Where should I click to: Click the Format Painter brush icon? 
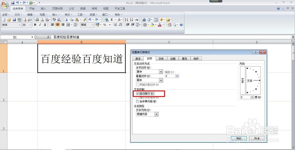coord(84,20)
